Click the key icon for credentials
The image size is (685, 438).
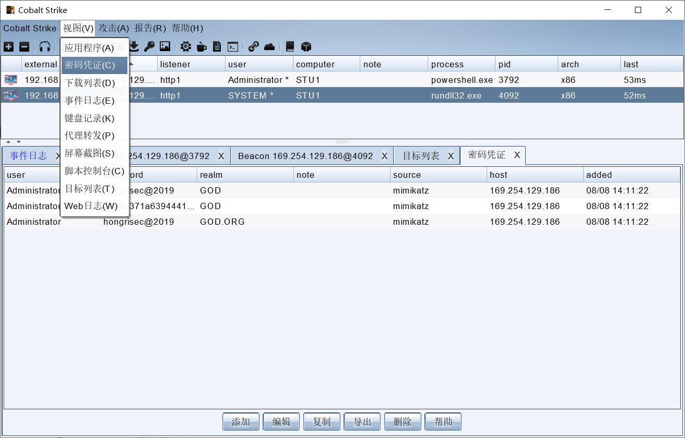coord(149,47)
